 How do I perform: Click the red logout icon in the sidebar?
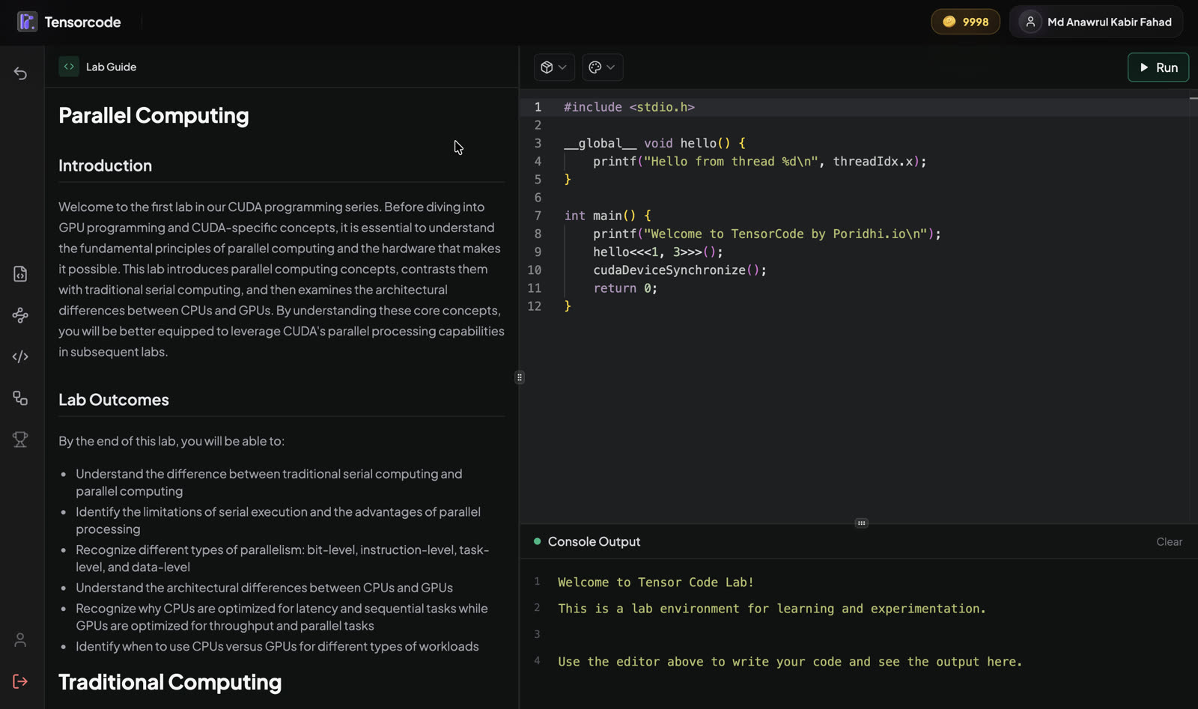(20, 681)
